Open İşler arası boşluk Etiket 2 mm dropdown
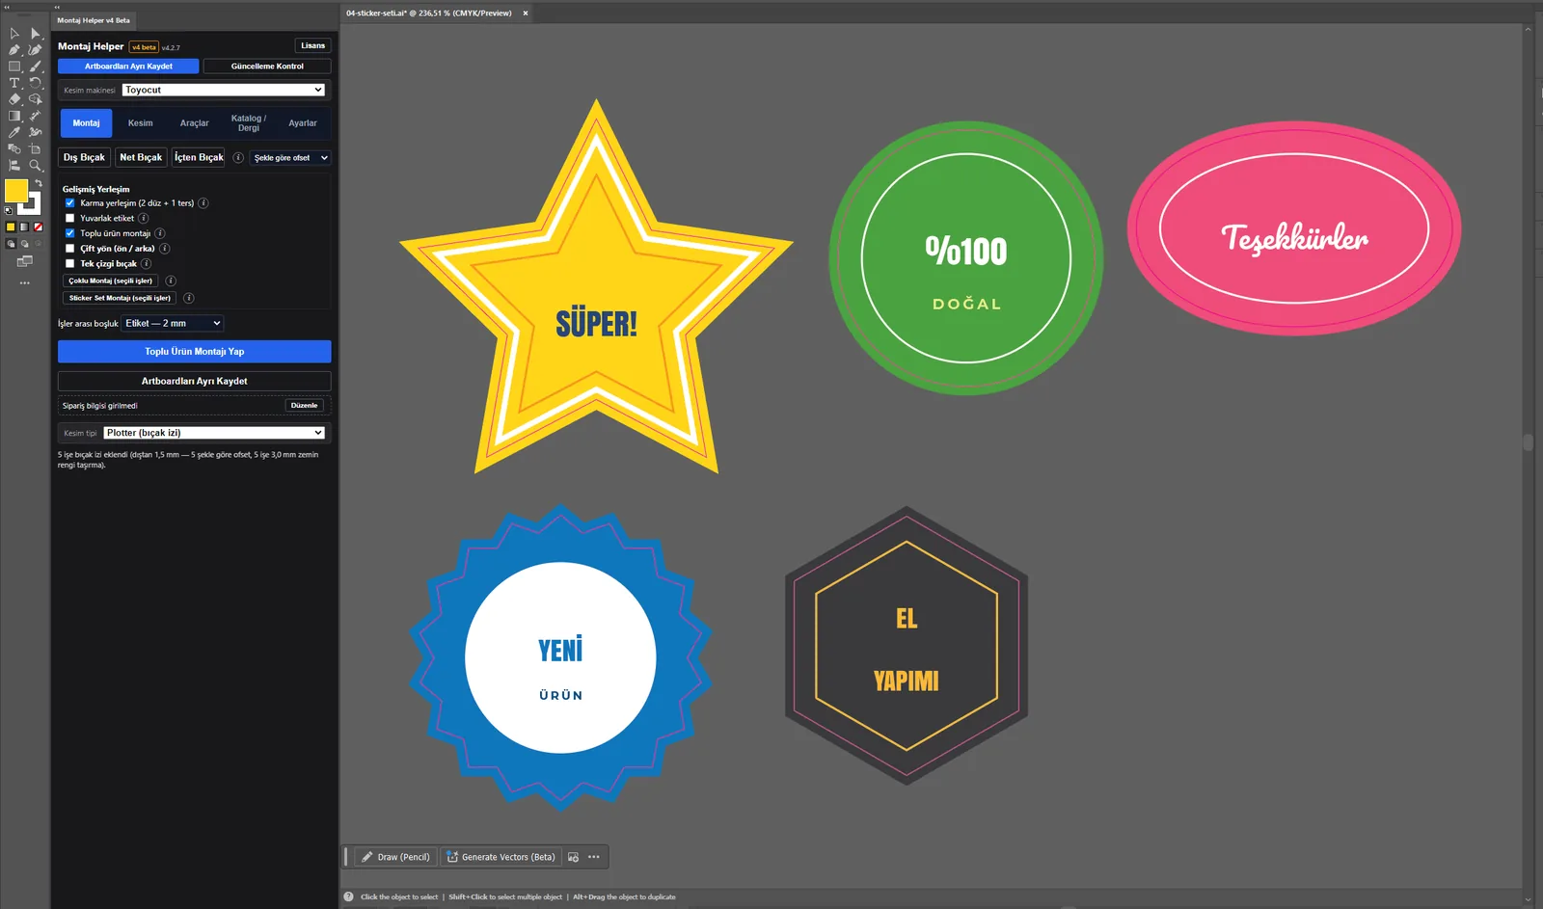Screen dimensions: 1543x909 [173, 323]
